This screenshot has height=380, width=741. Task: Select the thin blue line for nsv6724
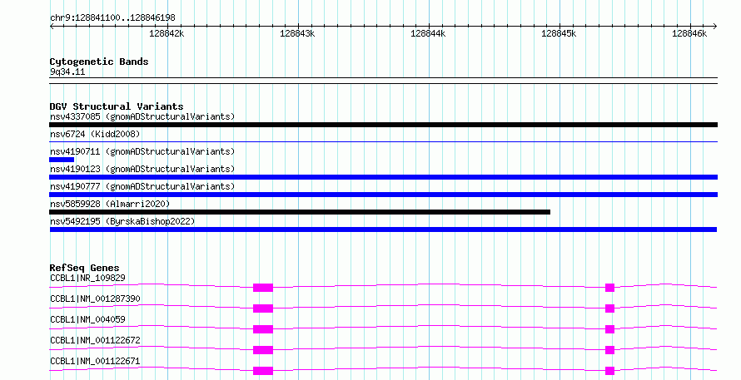[x=383, y=141]
